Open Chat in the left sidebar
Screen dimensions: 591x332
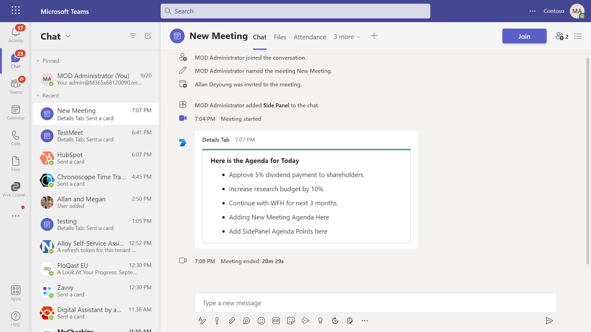pos(16,60)
